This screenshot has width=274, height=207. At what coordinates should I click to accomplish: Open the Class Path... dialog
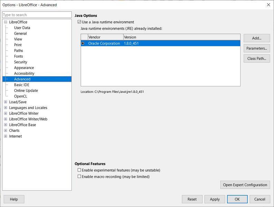pyautogui.click(x=257, y=59)
